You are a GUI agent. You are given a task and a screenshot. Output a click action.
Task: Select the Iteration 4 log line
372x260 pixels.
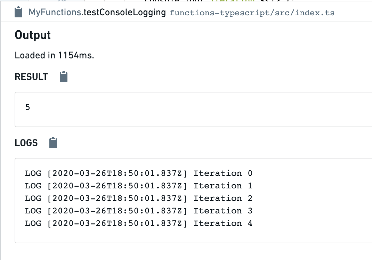[x=139, y=224]
